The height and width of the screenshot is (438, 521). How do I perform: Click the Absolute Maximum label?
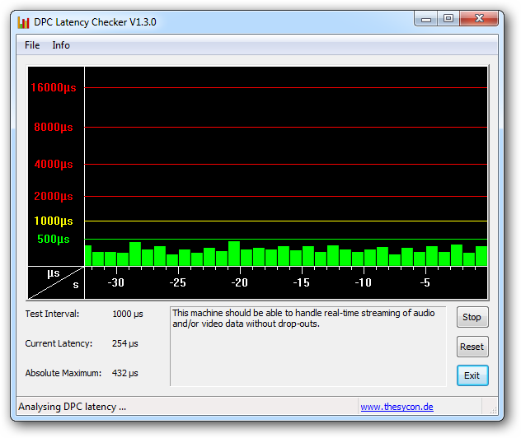[63, 373]
